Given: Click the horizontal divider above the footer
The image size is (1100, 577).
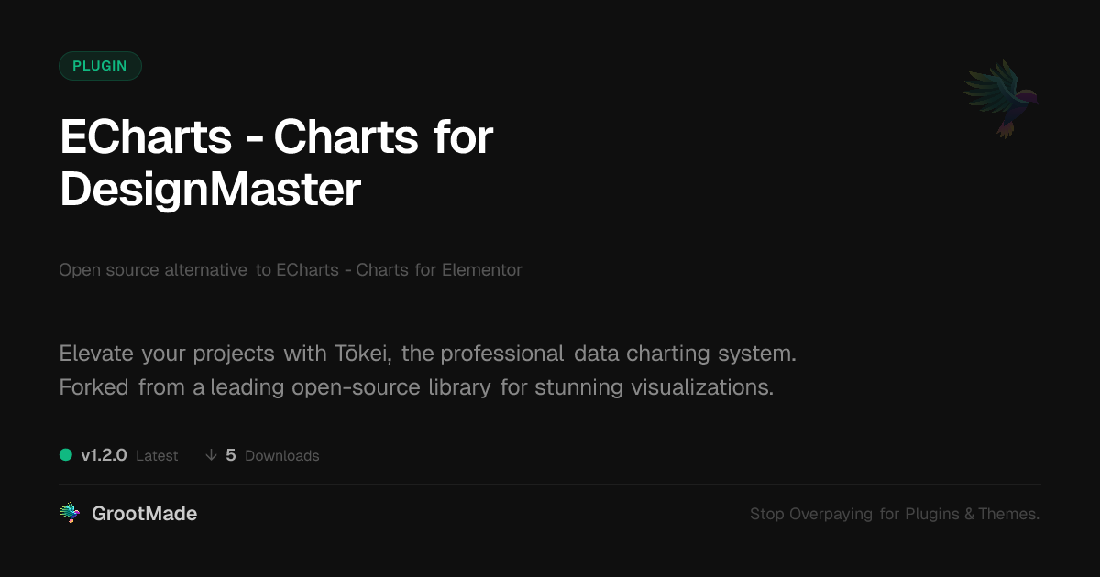Looking at the screenshot, I should (550, 484).
